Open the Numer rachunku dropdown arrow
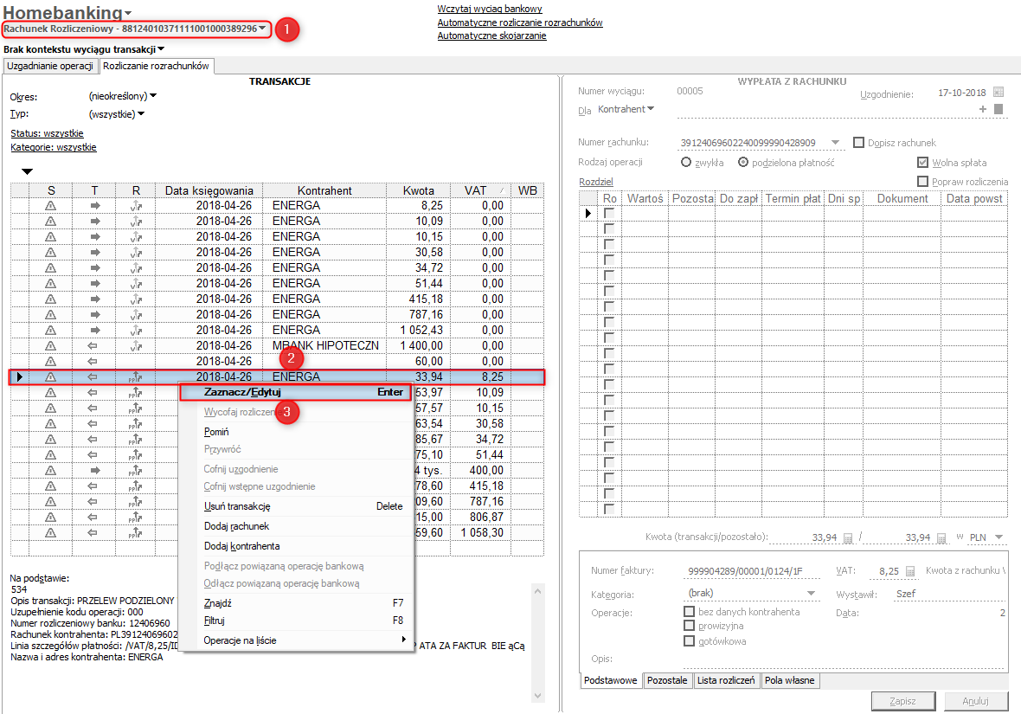 tap(836, 143)
